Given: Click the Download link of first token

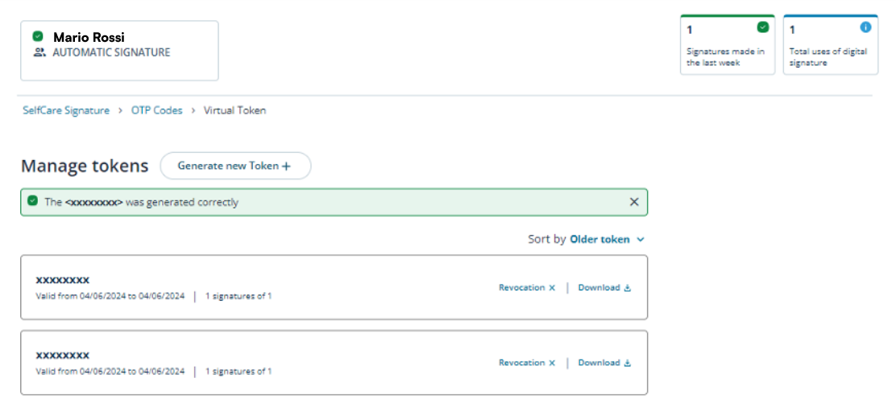Looking at the screenshot, I should (599, 288).
